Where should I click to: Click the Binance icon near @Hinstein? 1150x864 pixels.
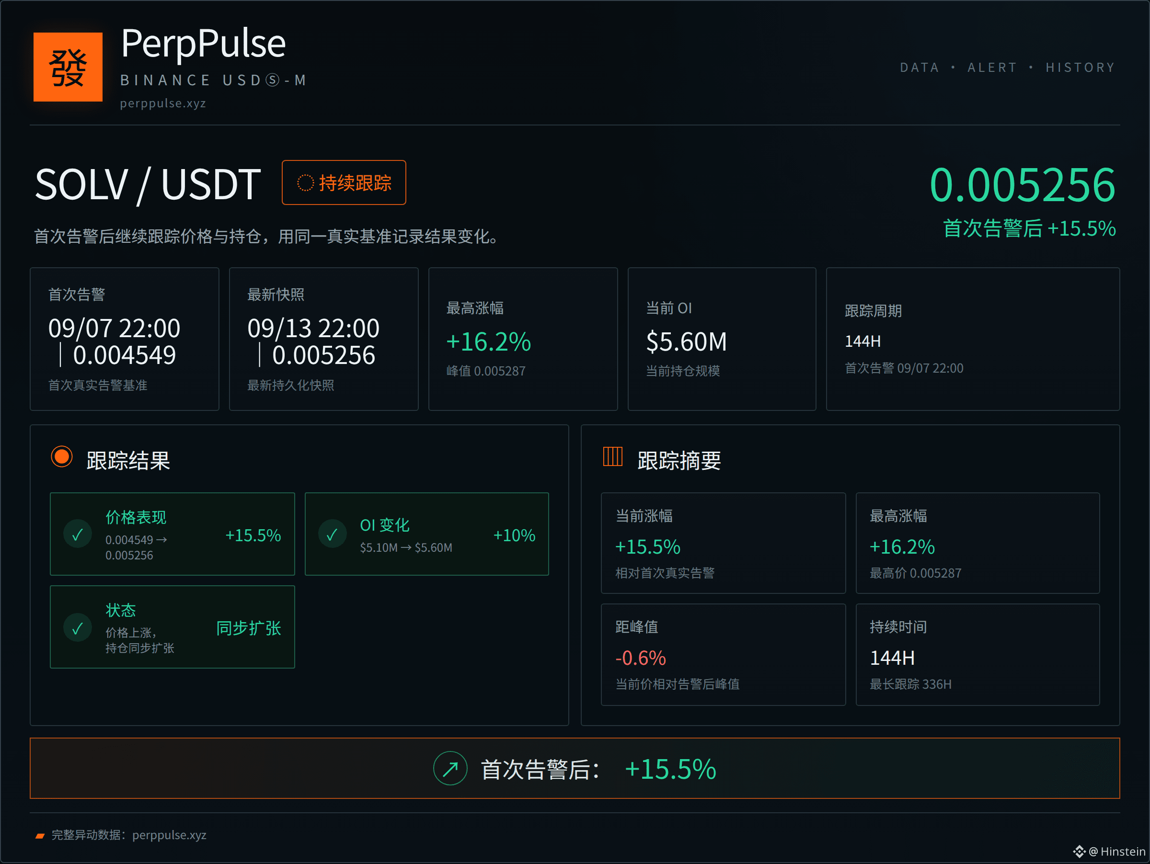1079,852
